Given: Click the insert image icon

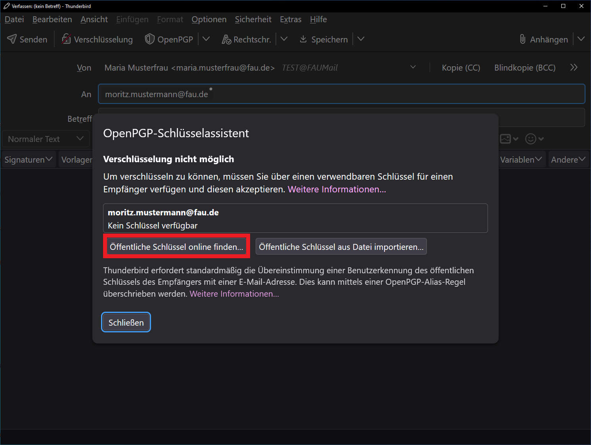Looking at the screenshot, I should coord(506,139).
